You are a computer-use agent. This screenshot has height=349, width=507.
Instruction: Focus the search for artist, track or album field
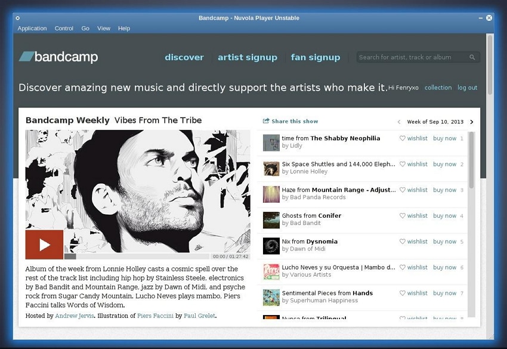point(418,57)
